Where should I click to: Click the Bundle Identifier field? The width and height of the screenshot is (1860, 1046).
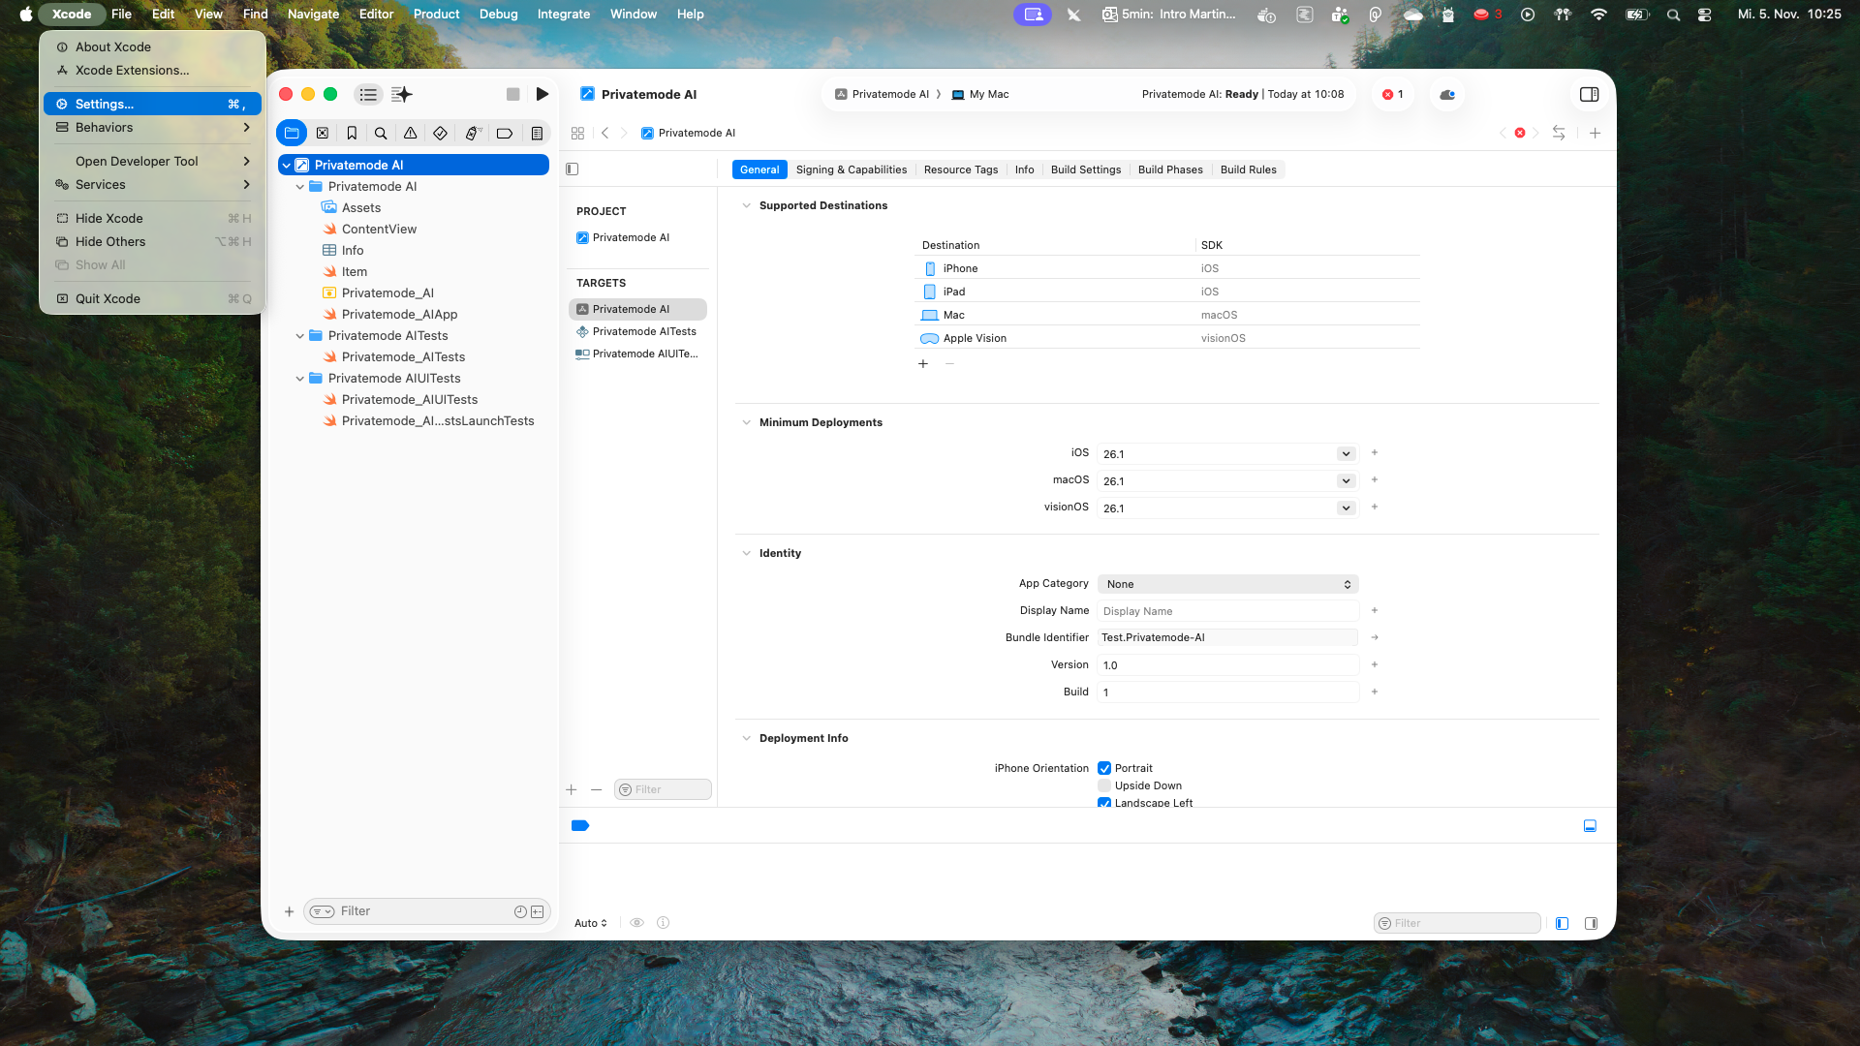tap(1228, 637)
